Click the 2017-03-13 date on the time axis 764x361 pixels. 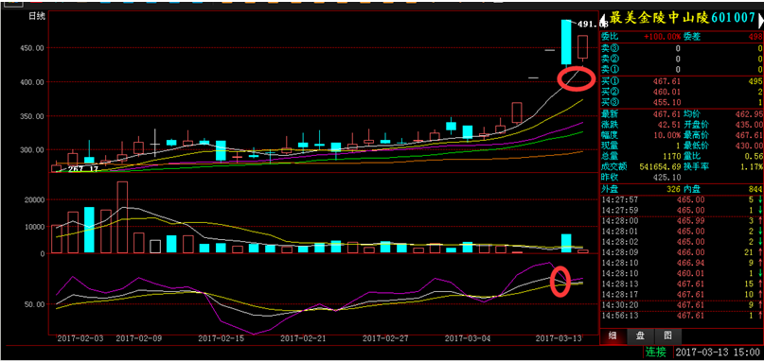pyautogui.click(x=560, y=337)
